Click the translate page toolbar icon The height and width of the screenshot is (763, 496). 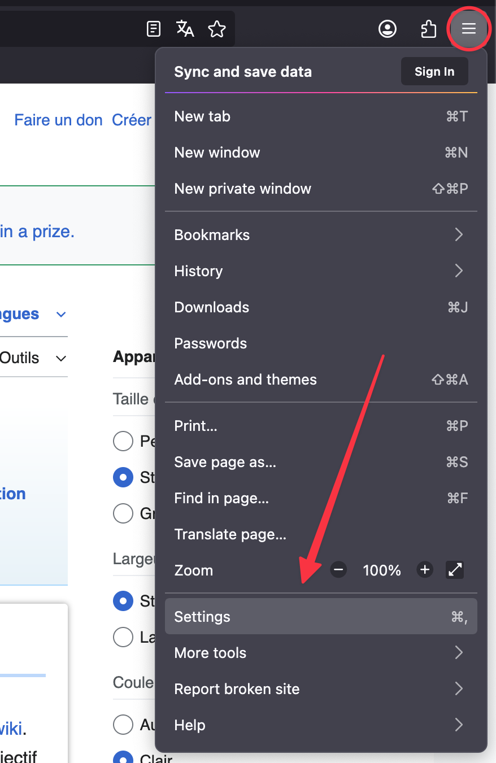tap(185, 29)
